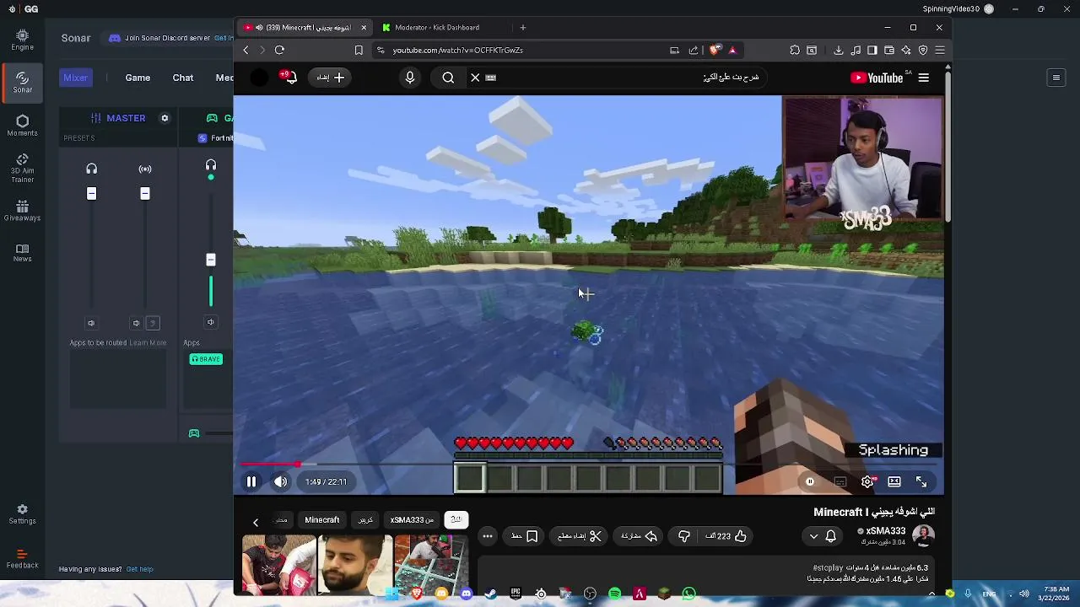Screen dimensions: 1080x607
Task: Select the Minecraft filter chip
Action: click(x=321, y=520)
